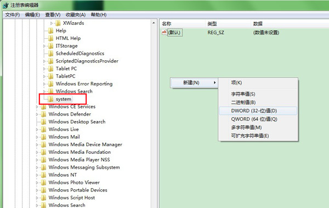The width and height of the screenshot is (329, 208).
Task: Click the Windows Desktop Search folder icon
Action: click(43, 122)
